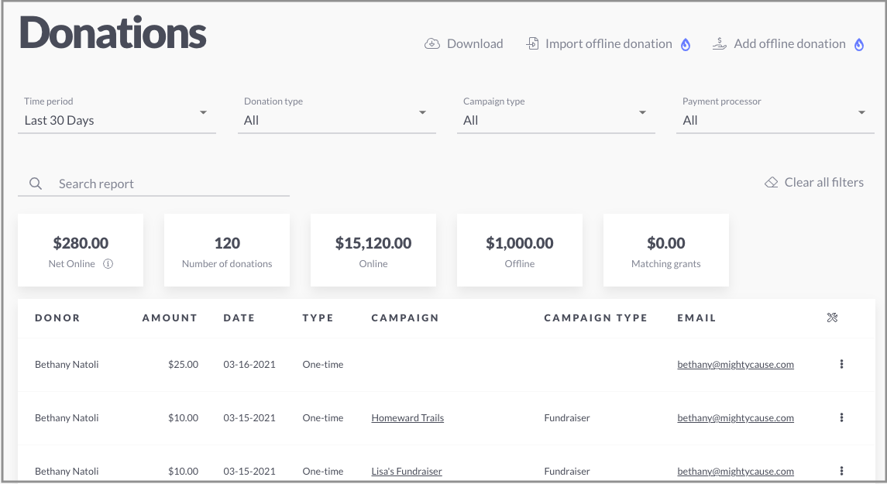Click the $0.00 Matching grants card
Screen dimensions: 887x484
tap(665, 250)
